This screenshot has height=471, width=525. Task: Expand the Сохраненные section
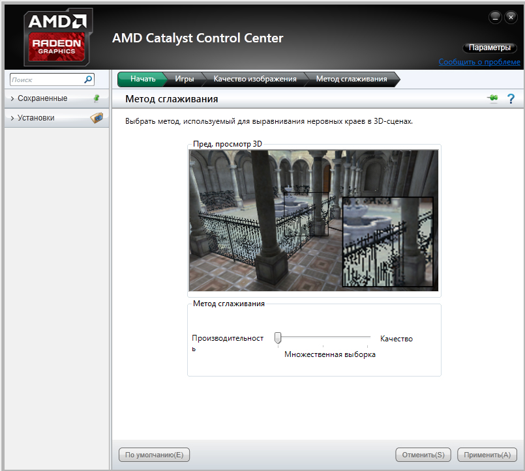click(x=57, y=98)
